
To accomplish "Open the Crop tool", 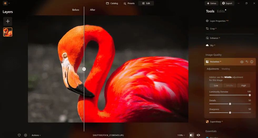I will coord(212,28).
